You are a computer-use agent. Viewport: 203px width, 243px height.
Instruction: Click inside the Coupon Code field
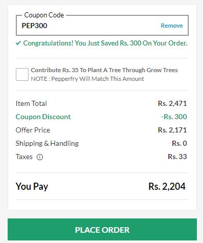click(x=102, y=26)
